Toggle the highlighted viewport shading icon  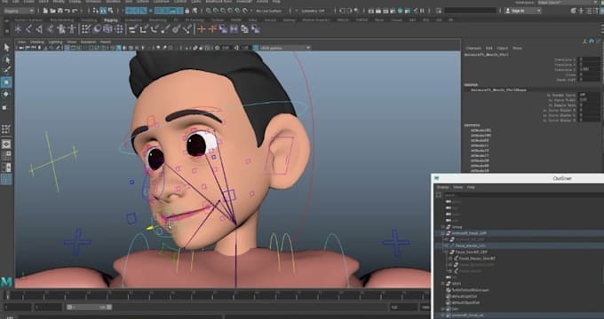click(x=119, y=48)
